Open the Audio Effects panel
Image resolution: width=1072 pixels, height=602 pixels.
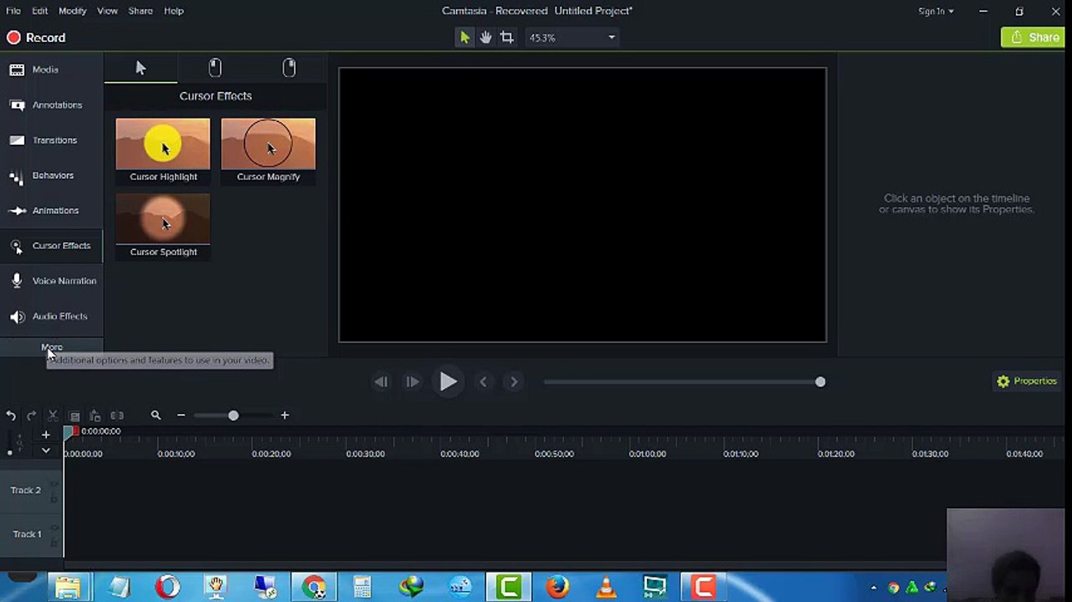pos(52,316)
